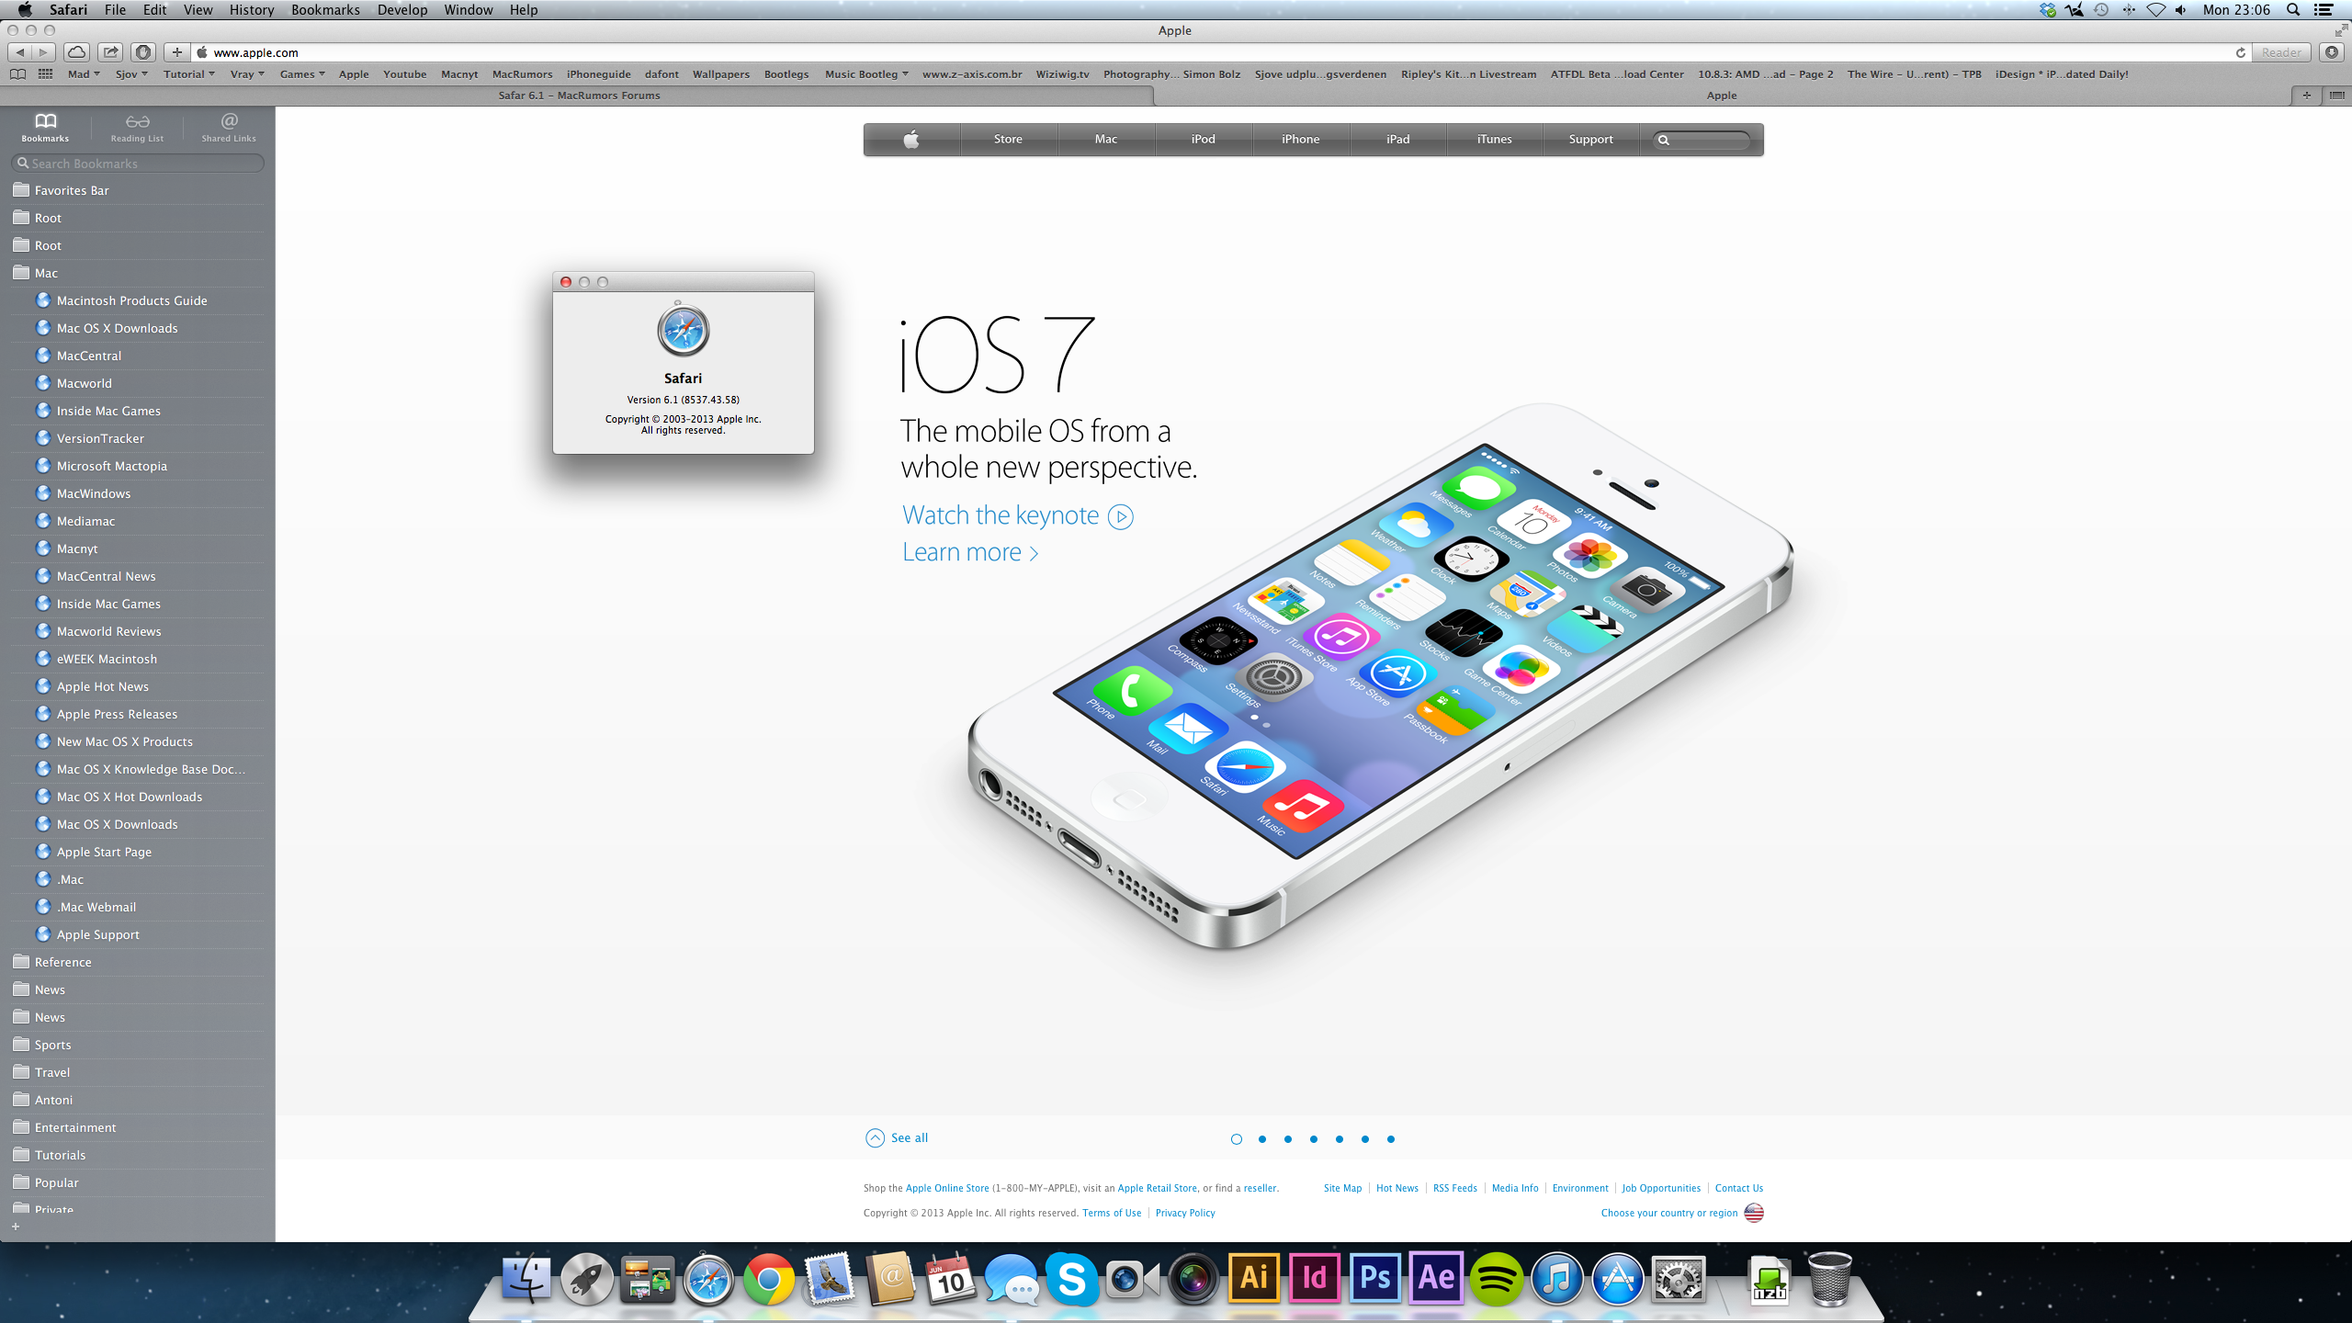This screenshot has height=1323, width=2352.
Task: Click the Learn more link
Action: (970, 552)
